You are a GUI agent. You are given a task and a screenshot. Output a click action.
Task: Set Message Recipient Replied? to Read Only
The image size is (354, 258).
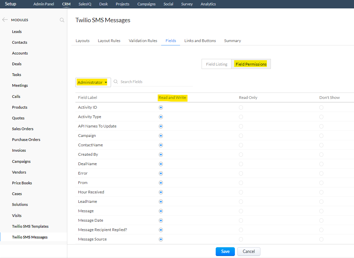coord(241,230)
